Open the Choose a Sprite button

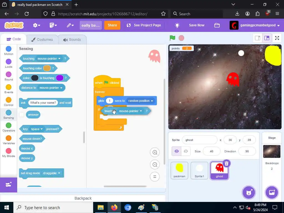pyautogui.click(x=249, y=192)
